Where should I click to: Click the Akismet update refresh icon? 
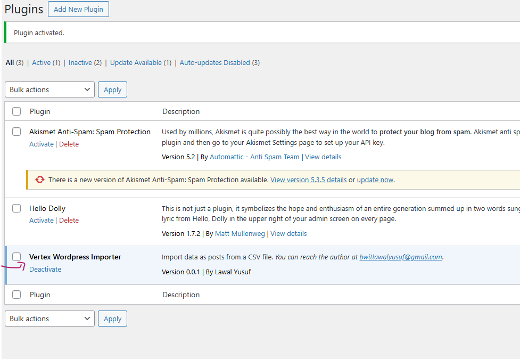tap(40, 179)
